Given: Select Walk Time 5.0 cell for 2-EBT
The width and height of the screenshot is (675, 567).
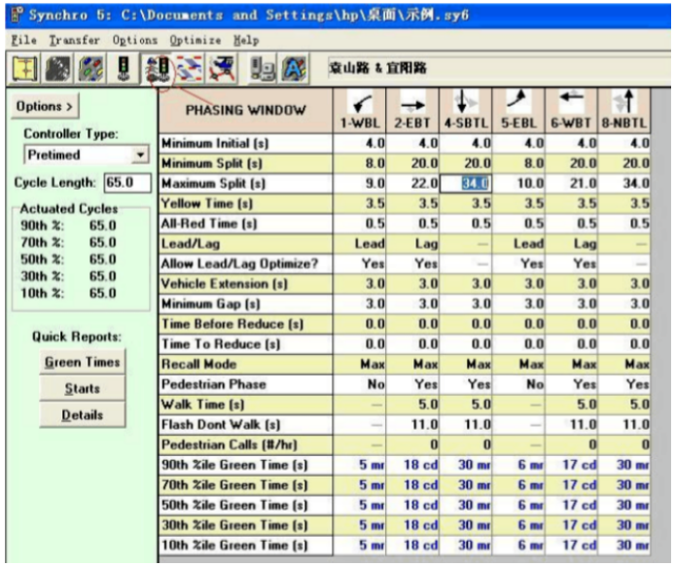Looking at the screenshot, I should pyautogui.click(x=412, y=405).
